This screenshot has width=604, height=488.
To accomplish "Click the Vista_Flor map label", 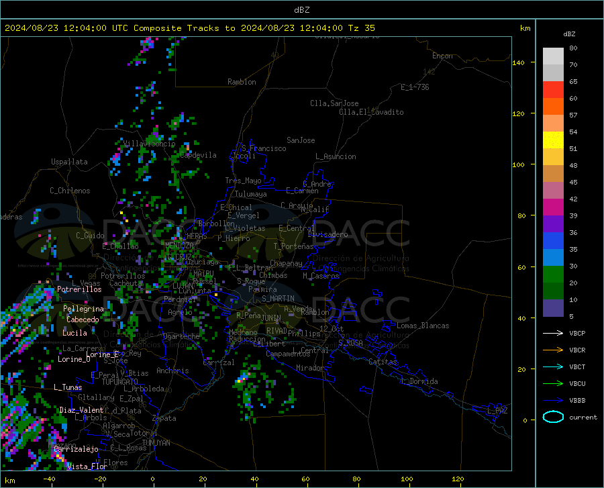I will pos(87,467).
